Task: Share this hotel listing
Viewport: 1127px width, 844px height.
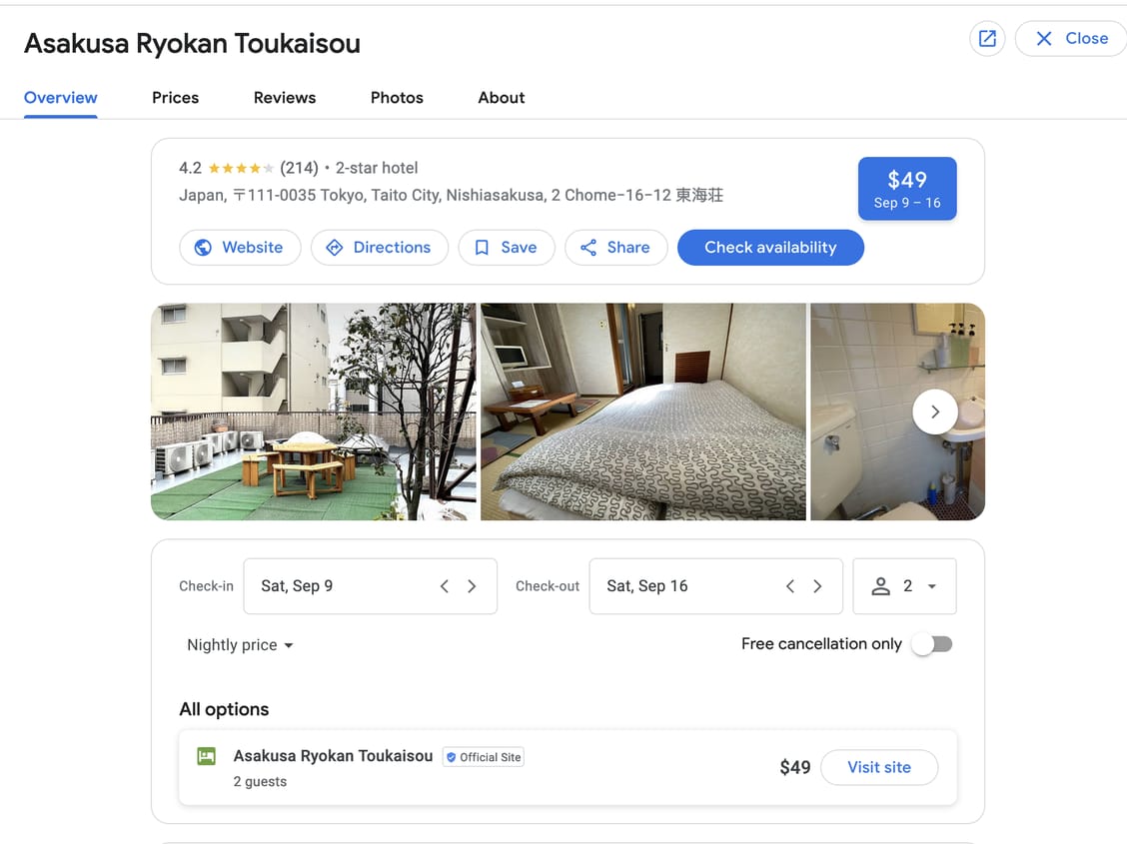Action: 615,248
